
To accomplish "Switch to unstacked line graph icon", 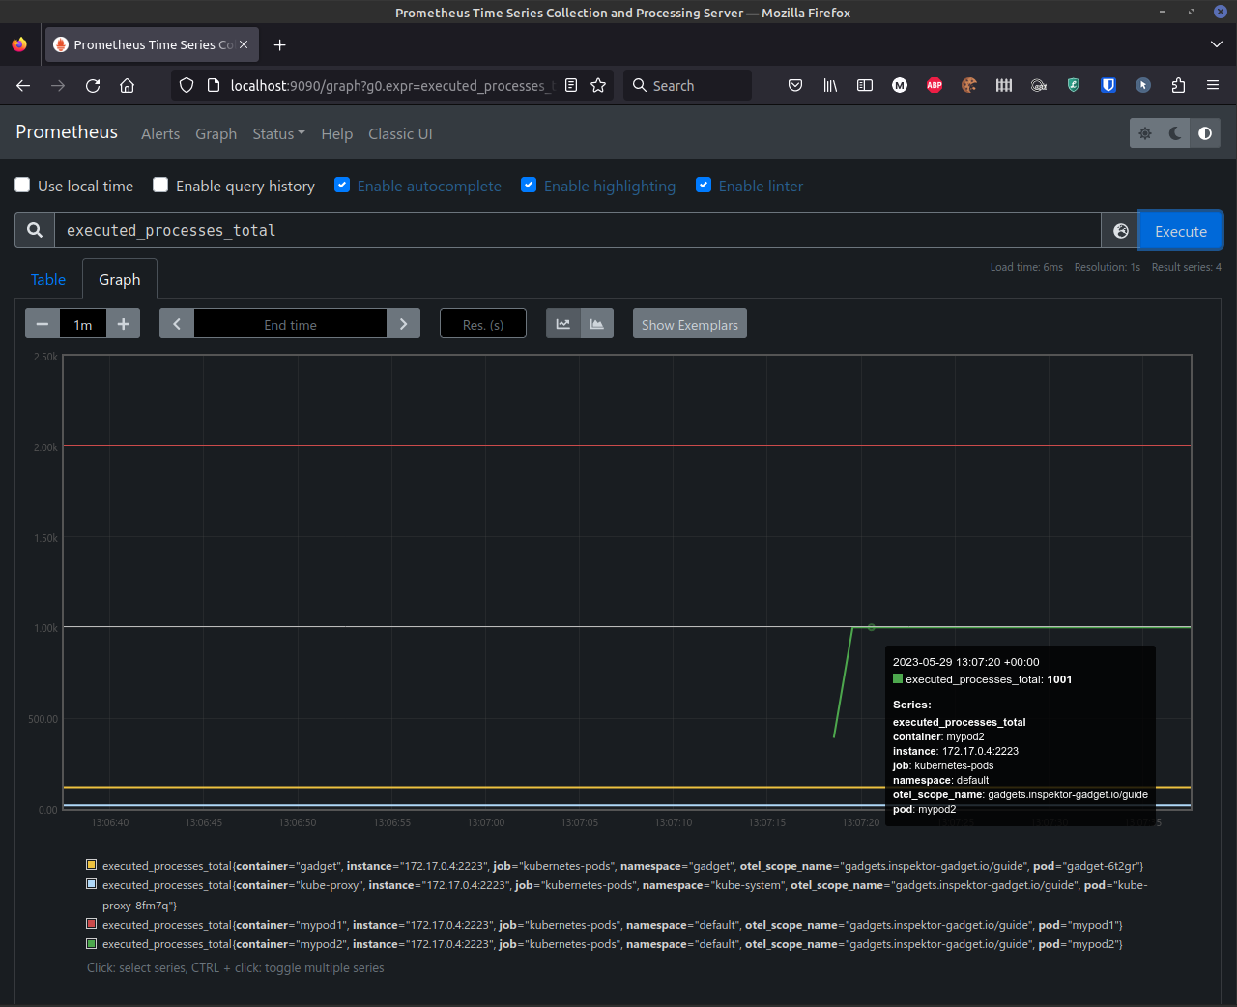I will (563, 324).
